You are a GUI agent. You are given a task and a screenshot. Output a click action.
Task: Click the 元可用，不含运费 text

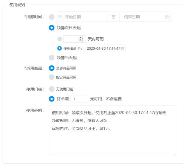click(x=106, y=99)
